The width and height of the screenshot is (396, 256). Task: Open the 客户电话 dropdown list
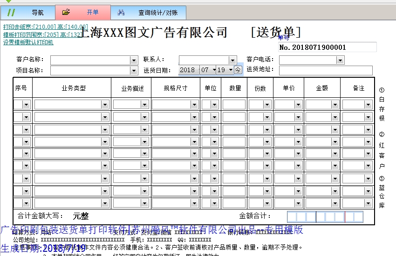tap(340, 60)
